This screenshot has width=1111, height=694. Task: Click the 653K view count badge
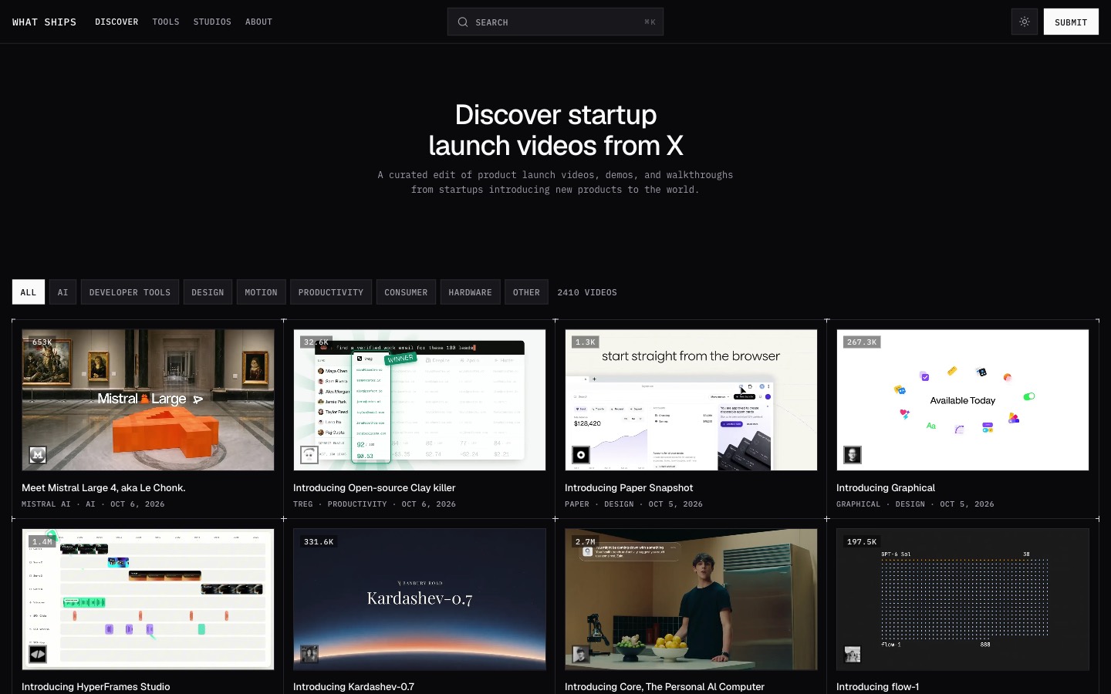pyautogui.click(x=42, y=342)
